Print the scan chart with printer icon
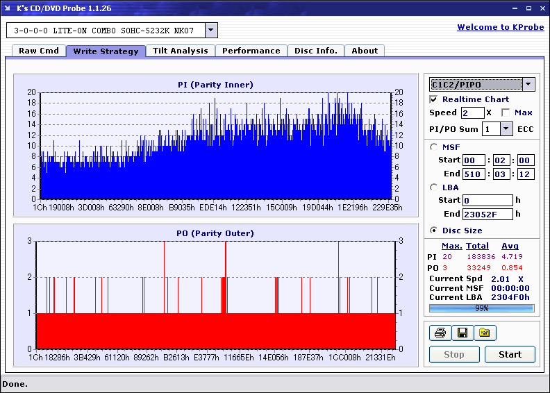Viewport: 550px width, 393px height. click(x=440, y=333)
